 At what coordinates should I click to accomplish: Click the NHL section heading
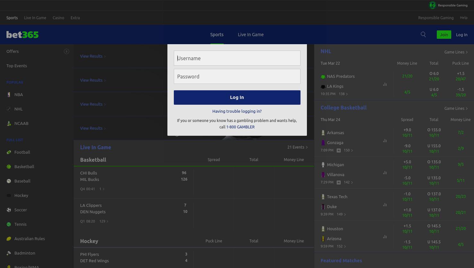click(326, 51)
